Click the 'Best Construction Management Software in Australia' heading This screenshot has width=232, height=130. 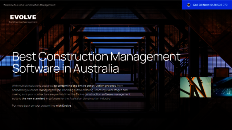(96, 62)
